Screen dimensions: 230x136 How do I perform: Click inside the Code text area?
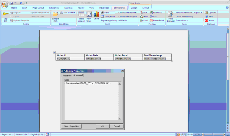pyautogui.click(x=91, y=101)
